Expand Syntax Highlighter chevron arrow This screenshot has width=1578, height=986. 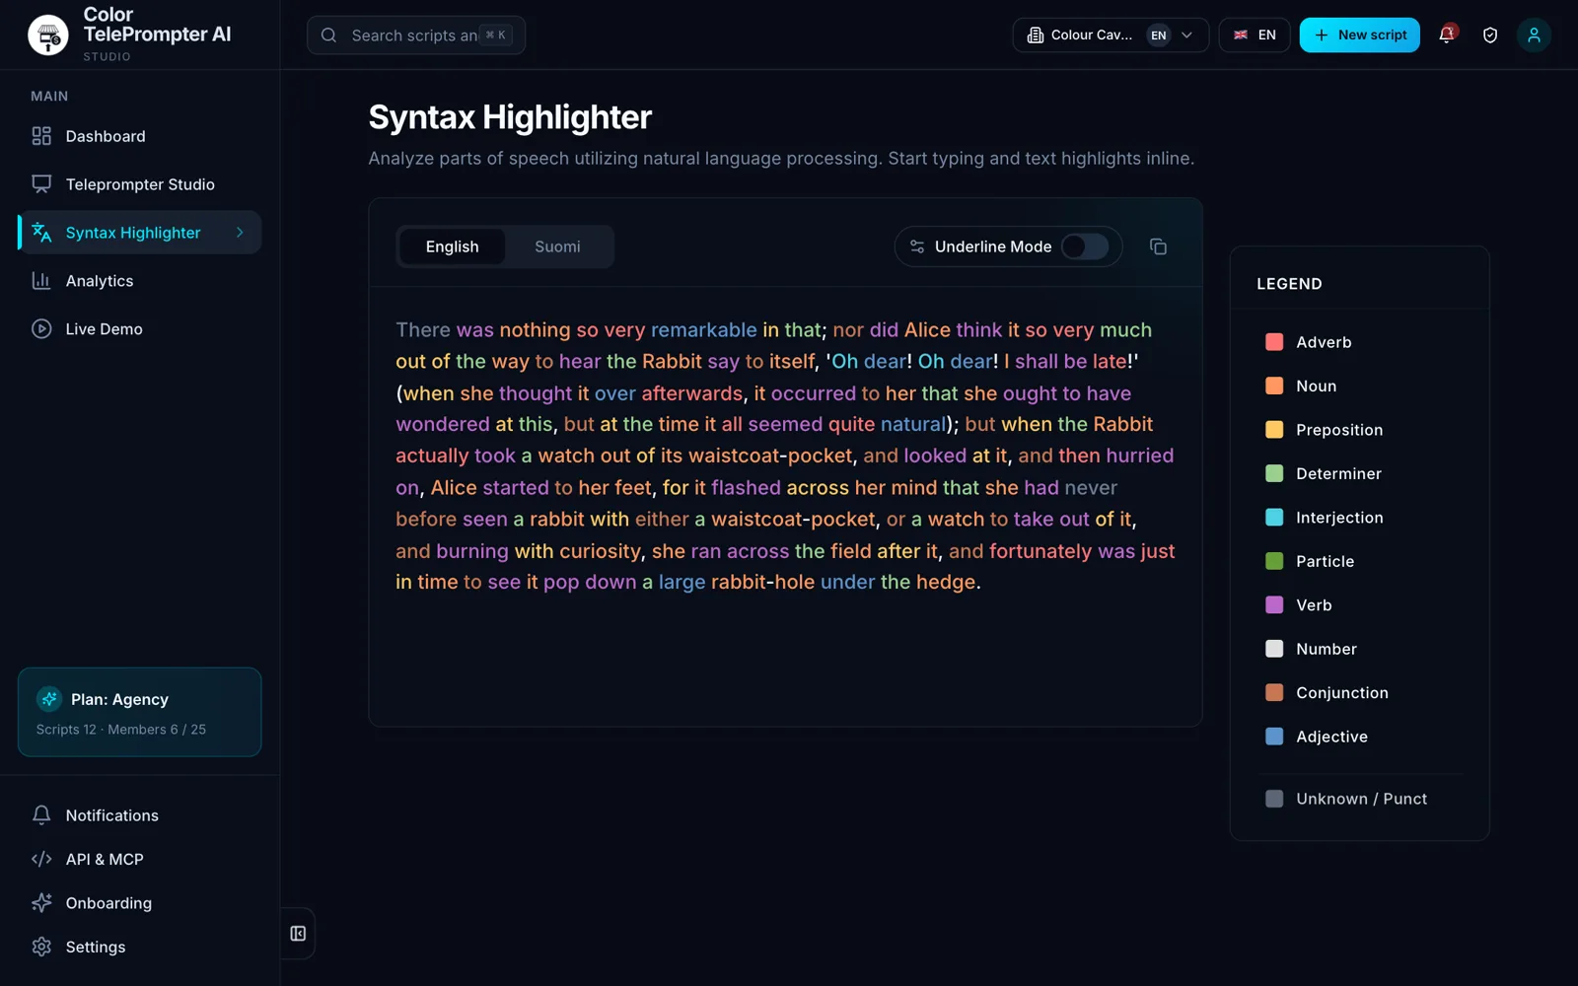[240, 233]
